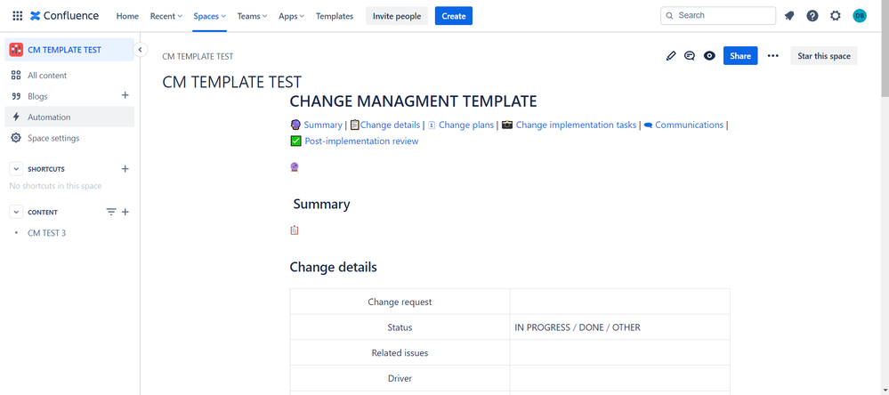This screenshot has width=889, height=395.
Task: Jump to Communications link
Action: coord(689,125)
